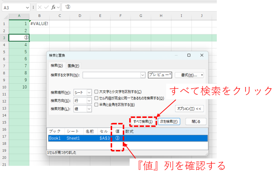Click the Insert Function fx icon
This screenshot has width=280, height=179.
(x=53, y=7)
